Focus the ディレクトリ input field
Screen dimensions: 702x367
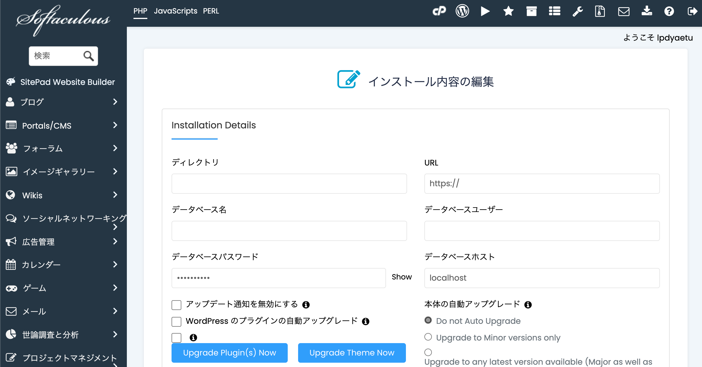[x=289, y=184]
